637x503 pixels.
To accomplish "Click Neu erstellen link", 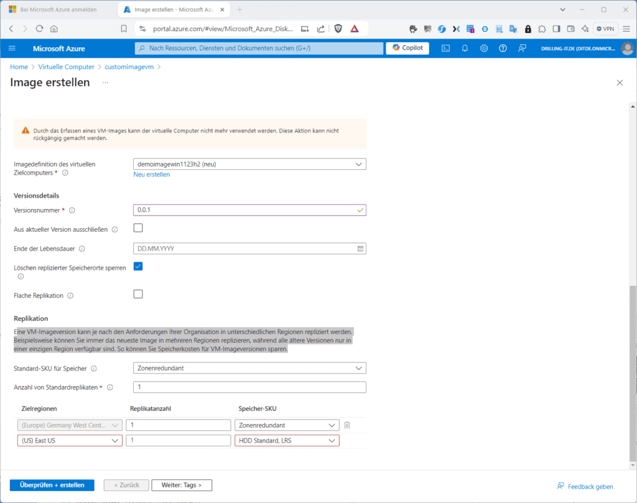I will (x=152, y=175).
